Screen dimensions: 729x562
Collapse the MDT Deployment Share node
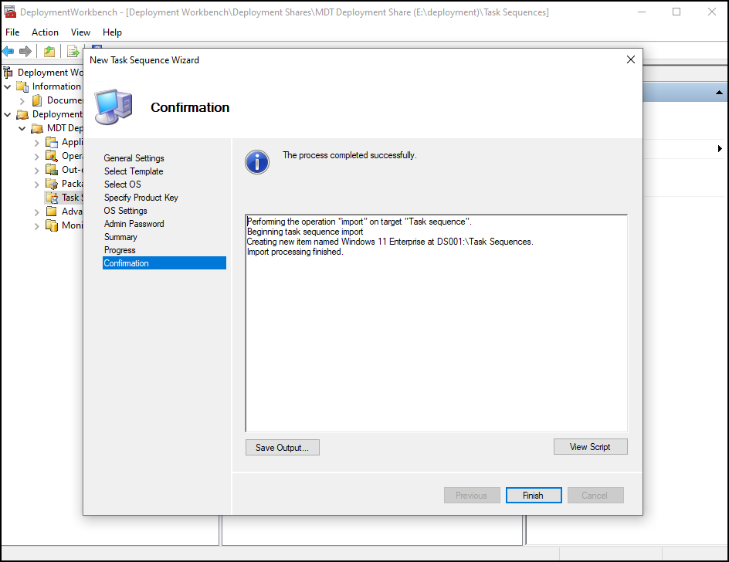click(22, 128)
